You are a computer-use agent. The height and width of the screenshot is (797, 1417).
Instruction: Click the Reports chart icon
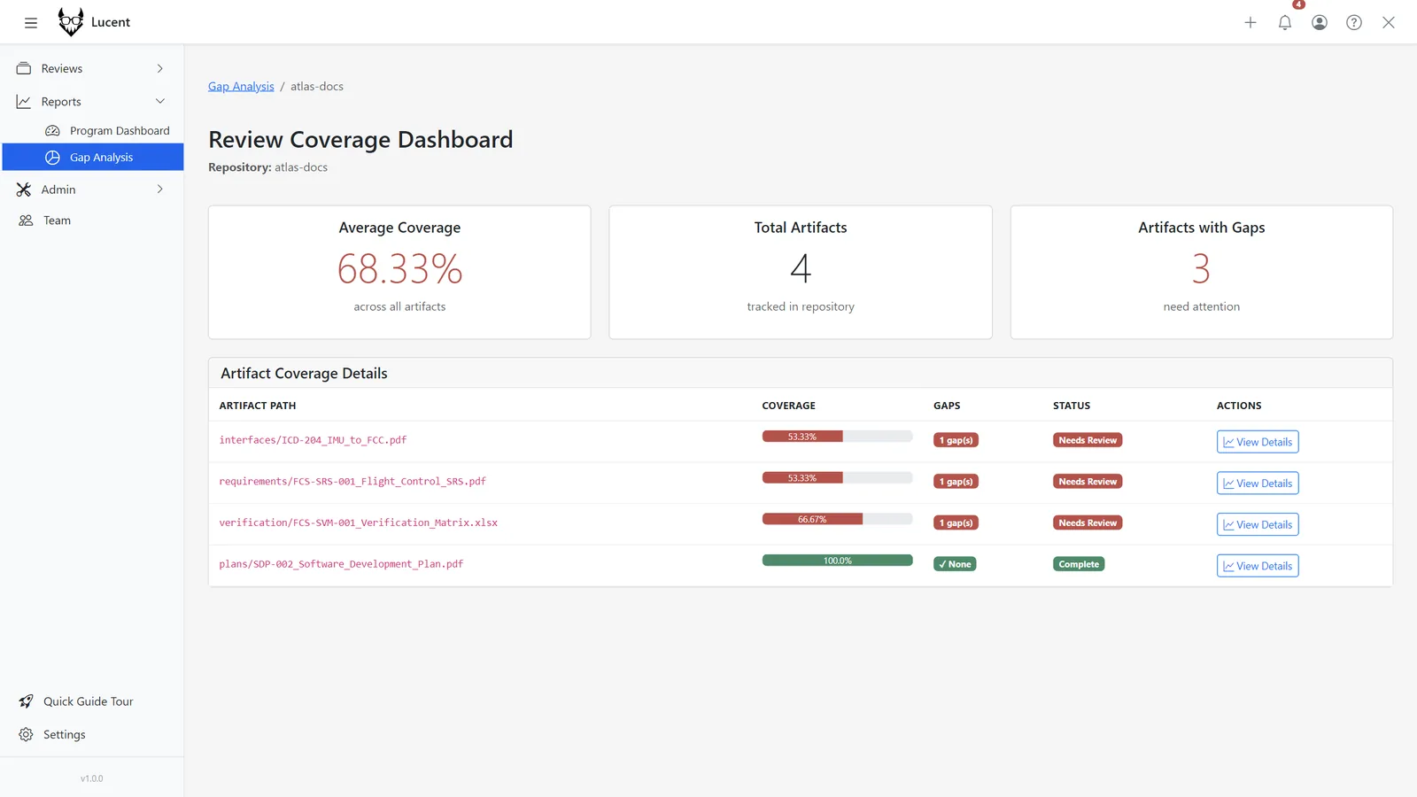click(24, 102)
